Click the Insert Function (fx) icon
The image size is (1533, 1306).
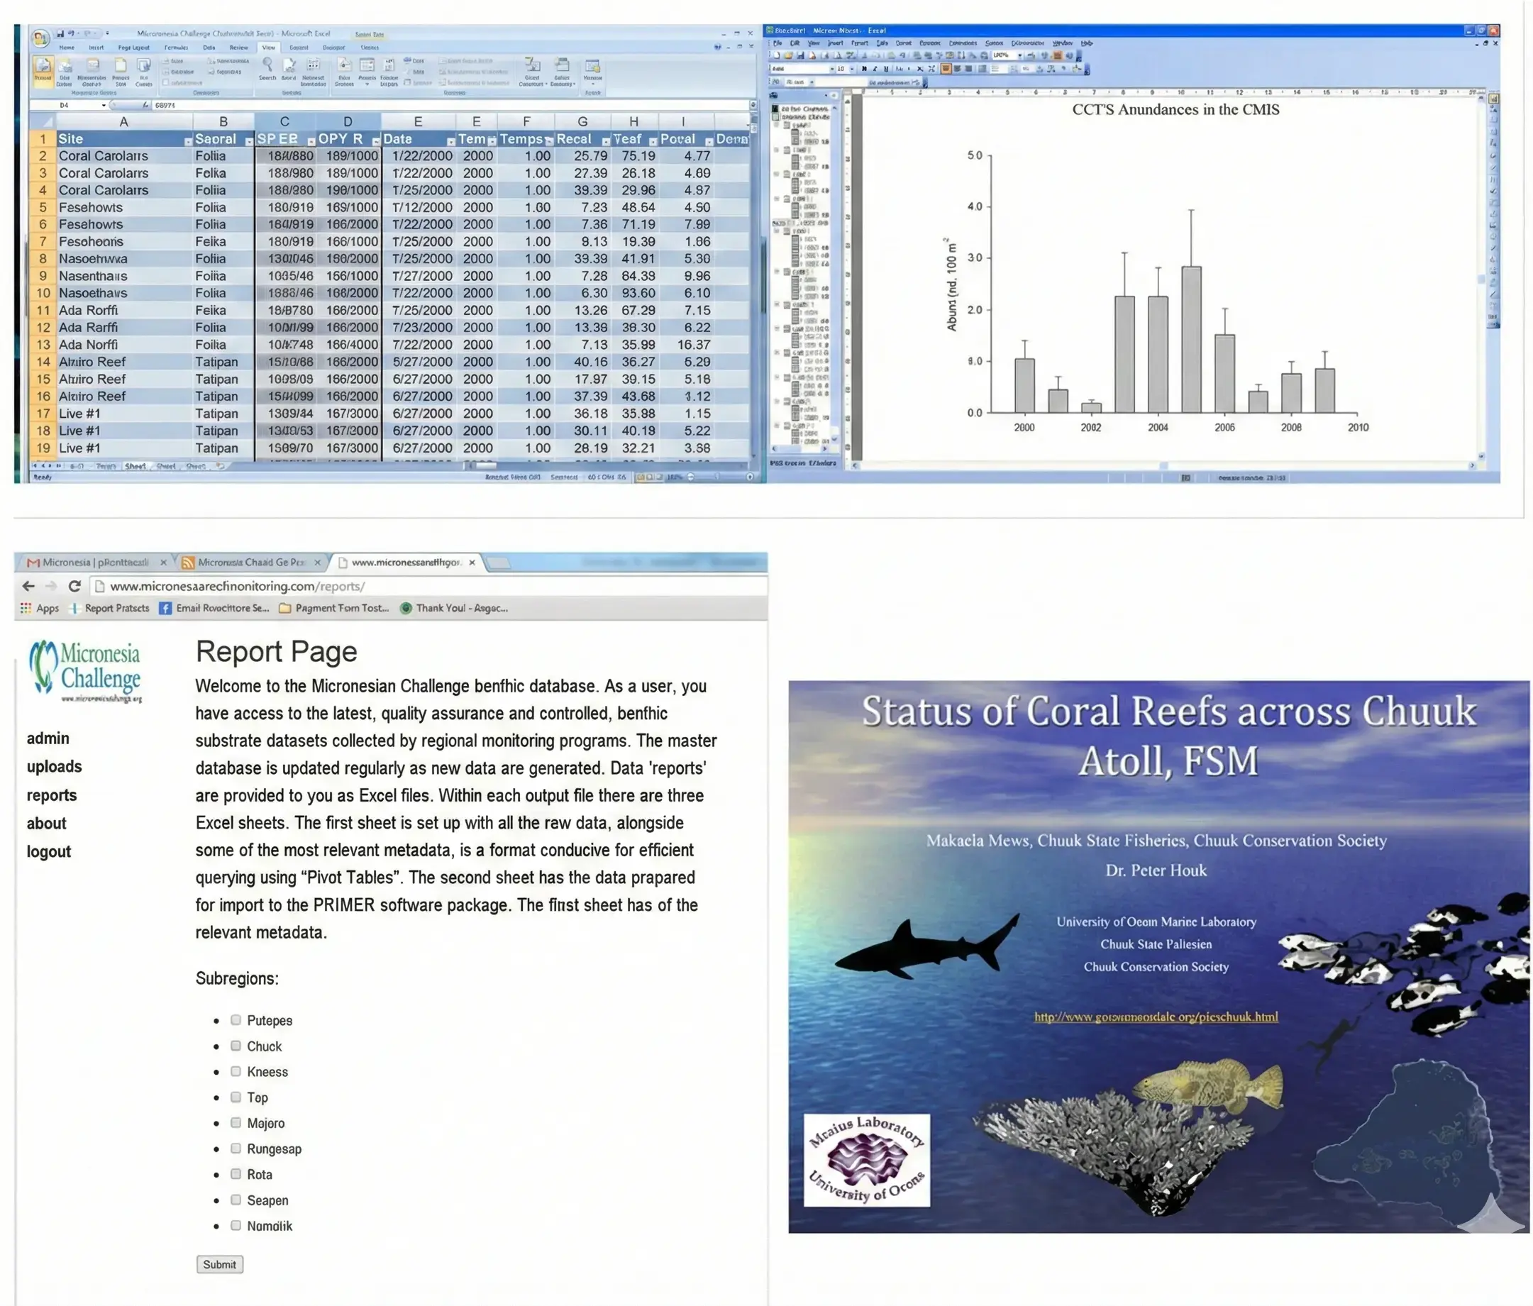145,105
